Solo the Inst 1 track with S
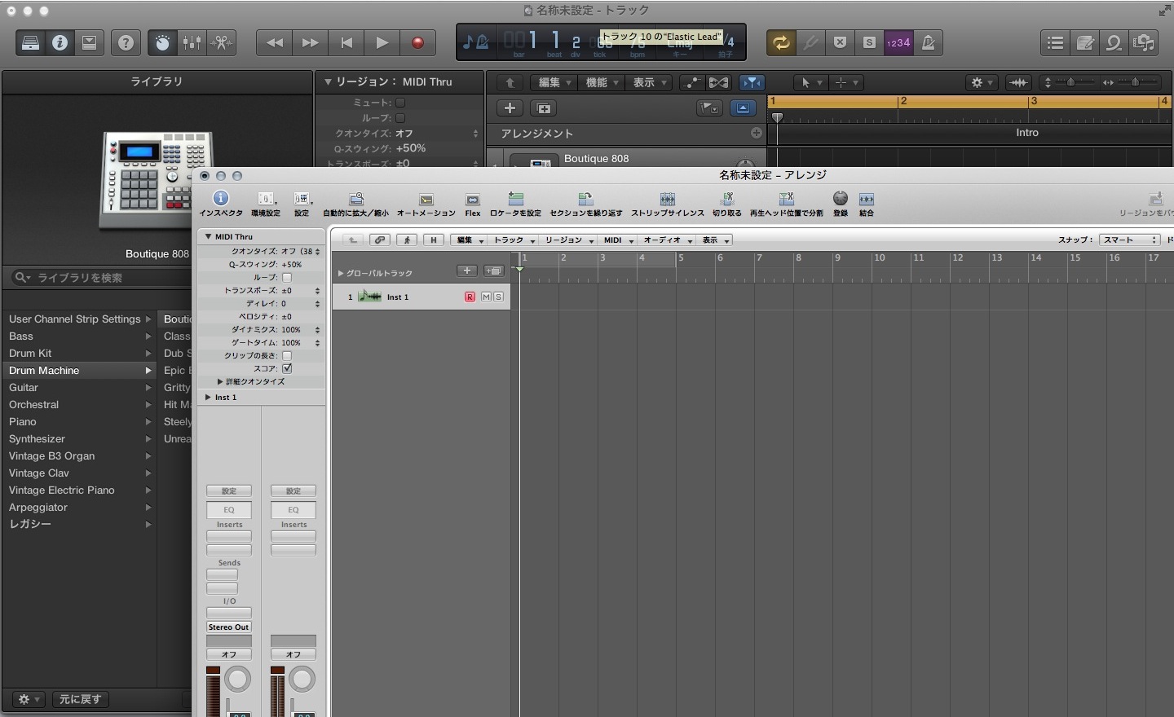This screenshot has height=717, width=1174. [498, 297]
